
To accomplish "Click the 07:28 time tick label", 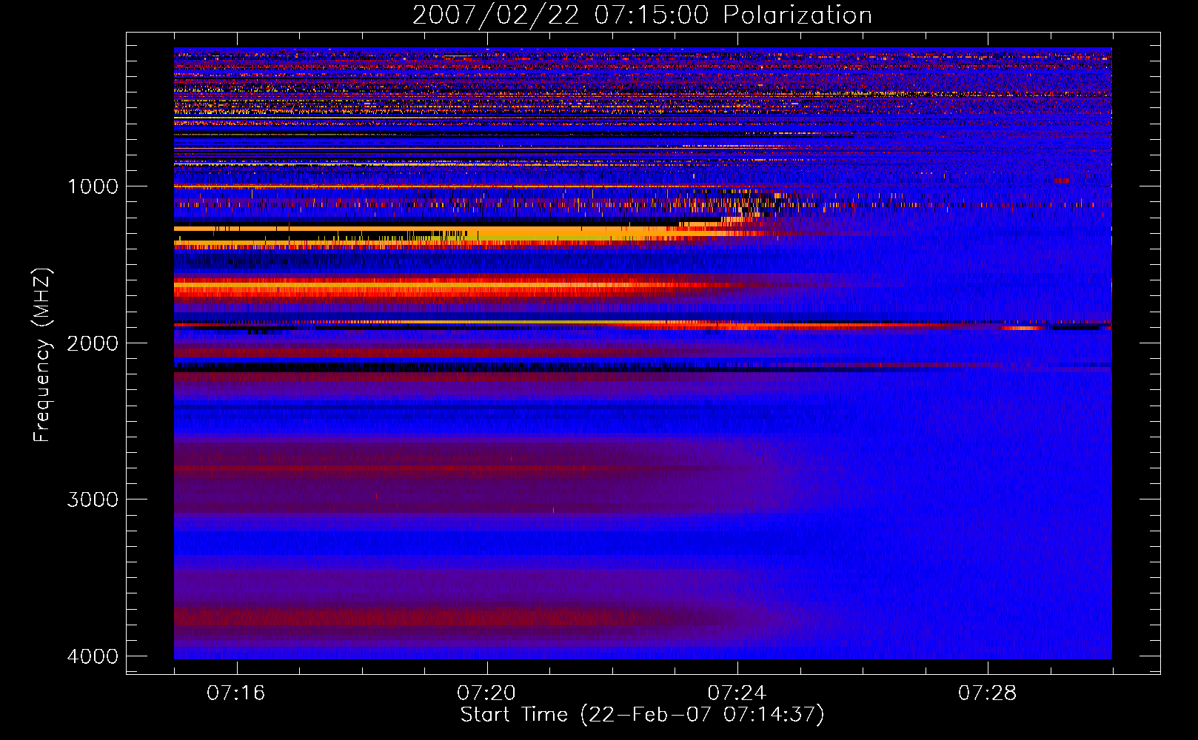I will tap(988, 693).
